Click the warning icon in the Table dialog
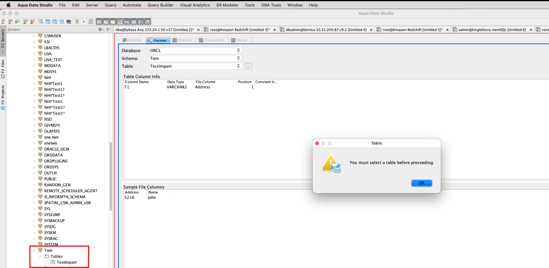Image resolution: width=549 pixels, height=268 pixels. pos(331,164)
